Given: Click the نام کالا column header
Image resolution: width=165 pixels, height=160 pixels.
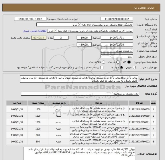Looking at the screenshot, I should click(99, 103).
